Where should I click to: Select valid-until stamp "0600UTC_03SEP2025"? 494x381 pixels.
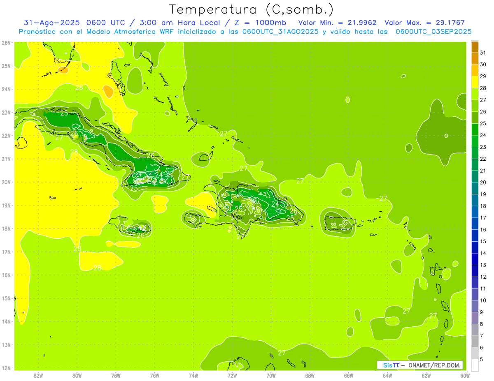[433, 32]
